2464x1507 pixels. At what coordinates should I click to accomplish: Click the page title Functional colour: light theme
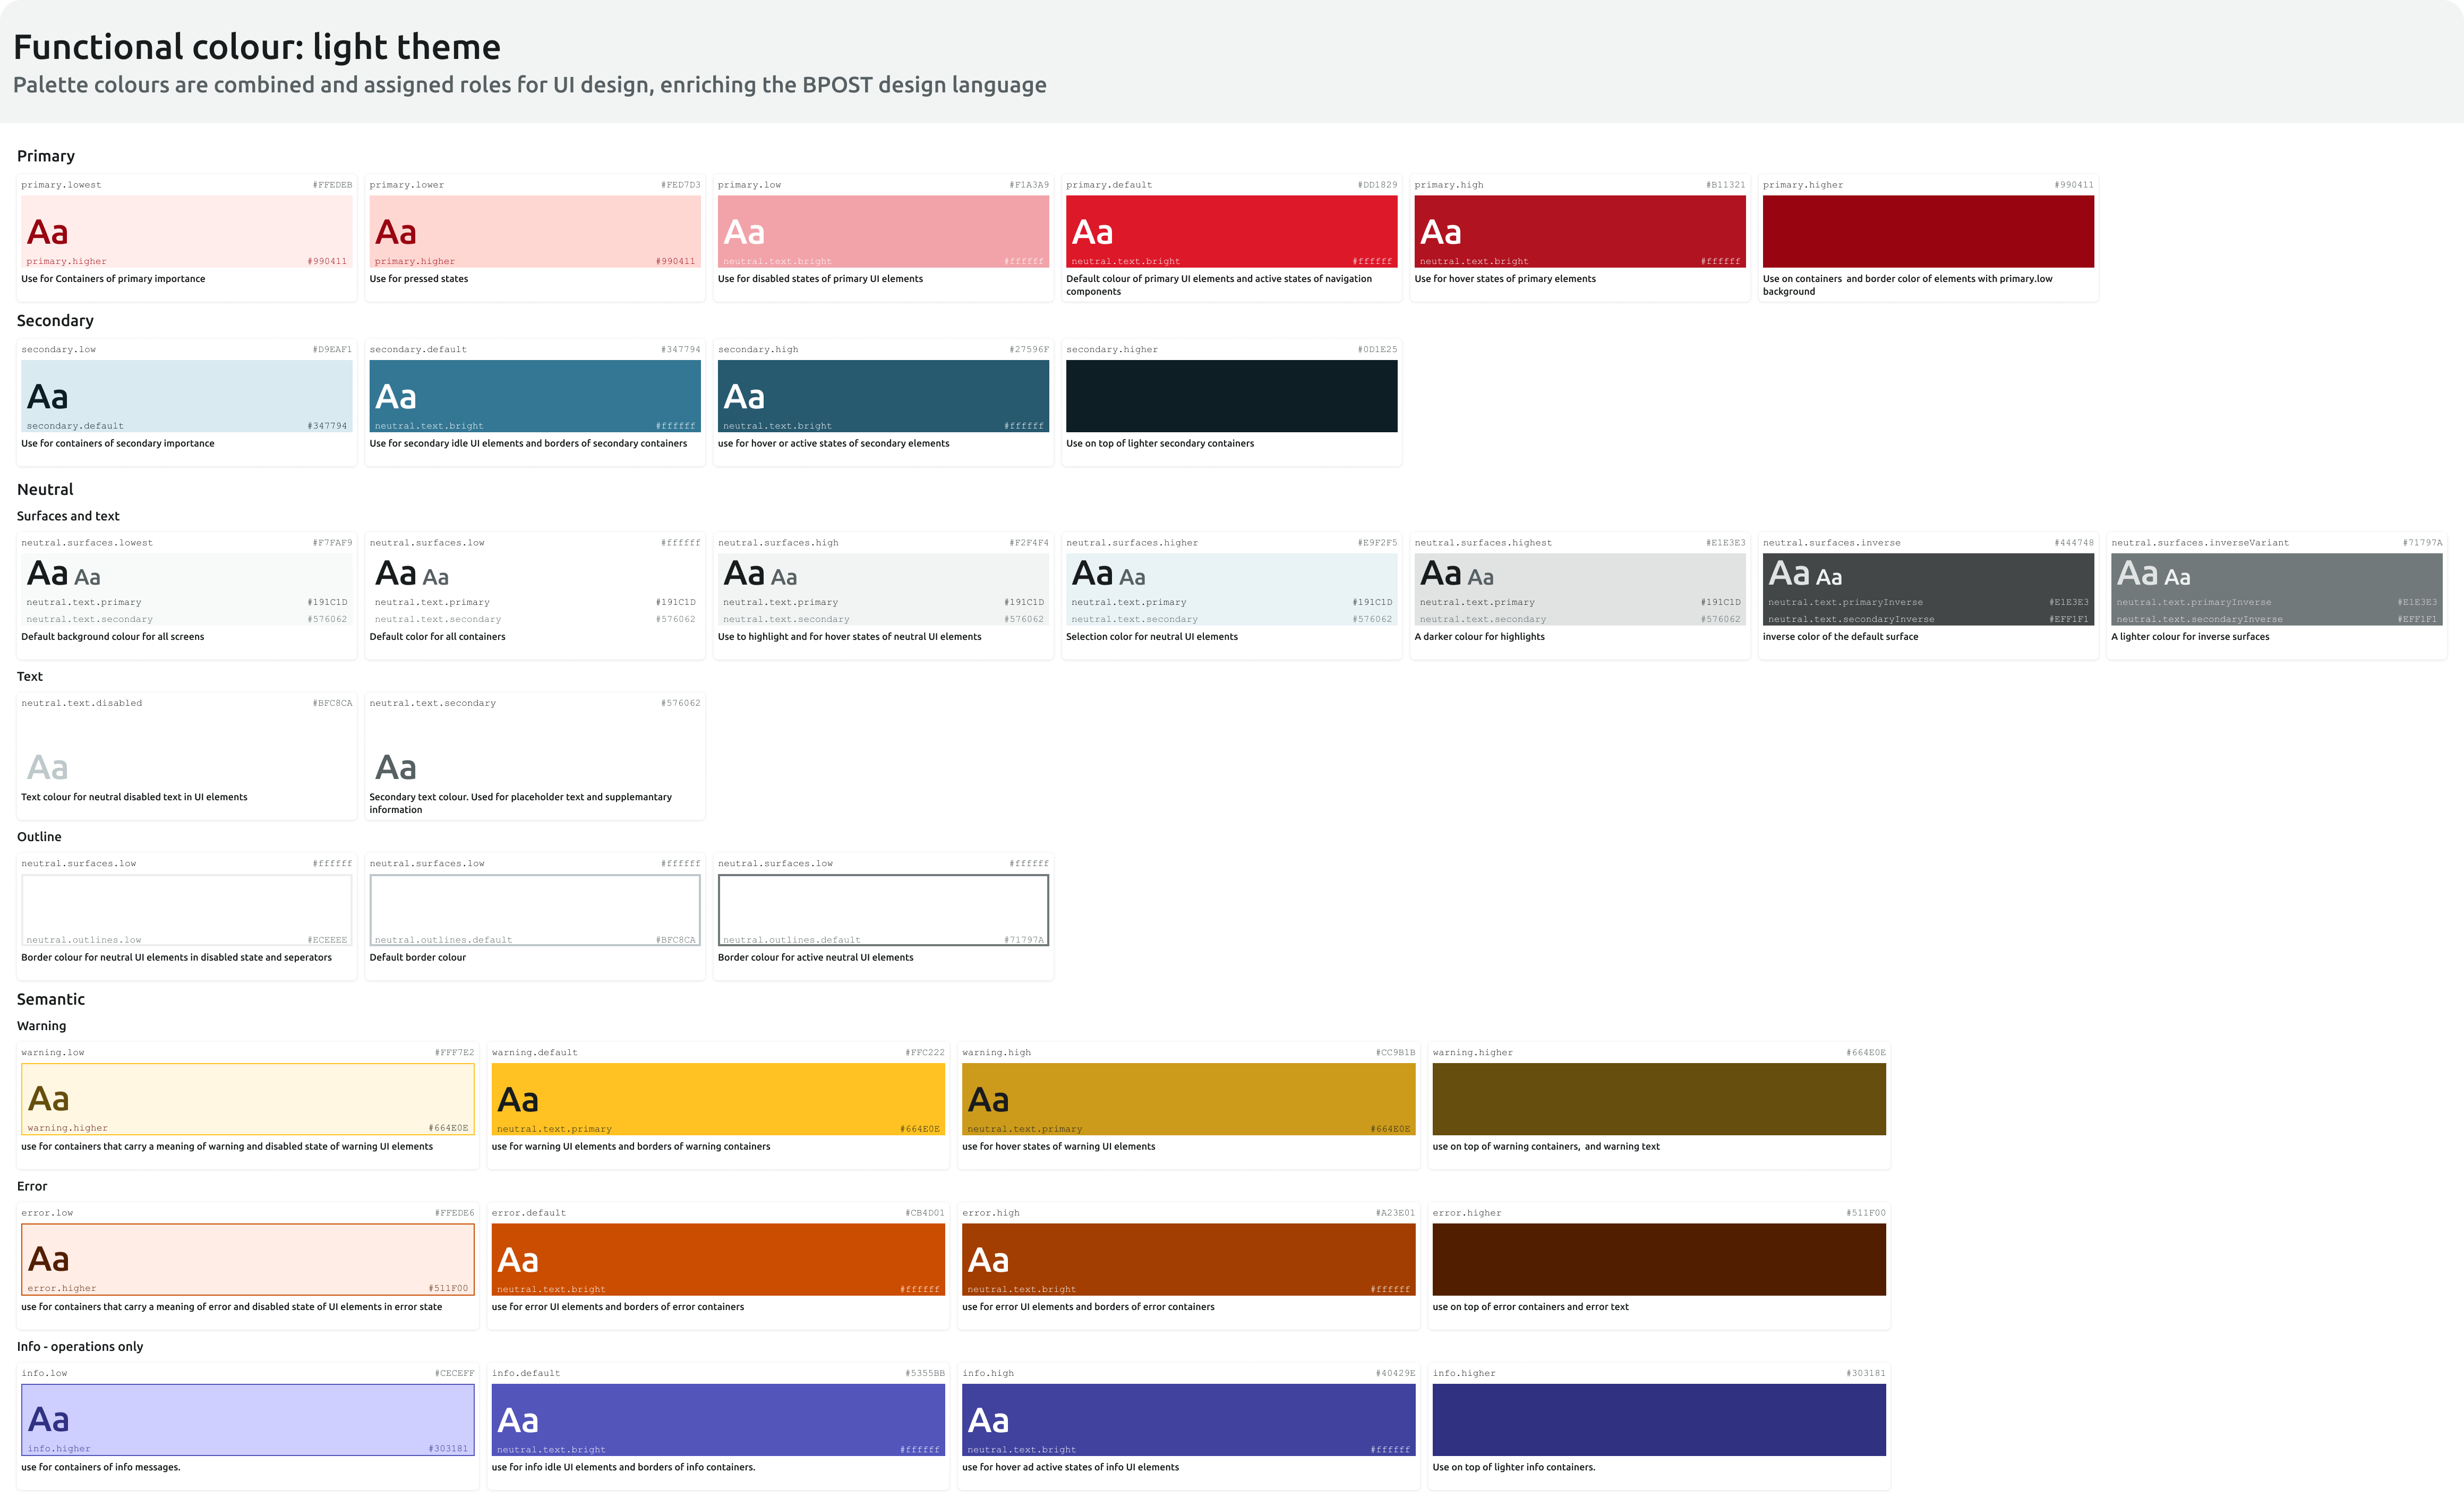[x=257, y=46]
